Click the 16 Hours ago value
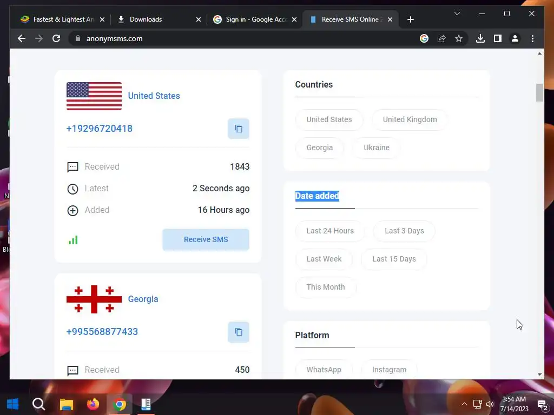 coord(223,210)
